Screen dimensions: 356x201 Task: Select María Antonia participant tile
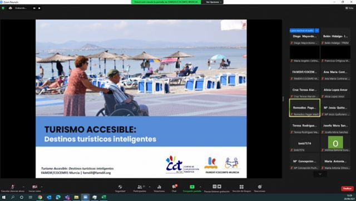[x=335, y=161]
